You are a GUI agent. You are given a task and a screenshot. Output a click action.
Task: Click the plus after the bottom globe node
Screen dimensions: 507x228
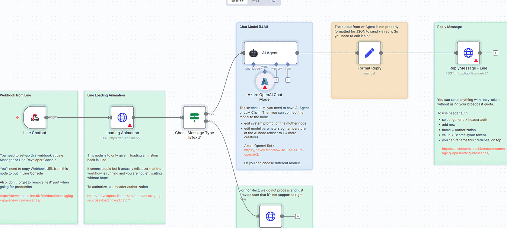pyautogui.click(x=298, y=216)
